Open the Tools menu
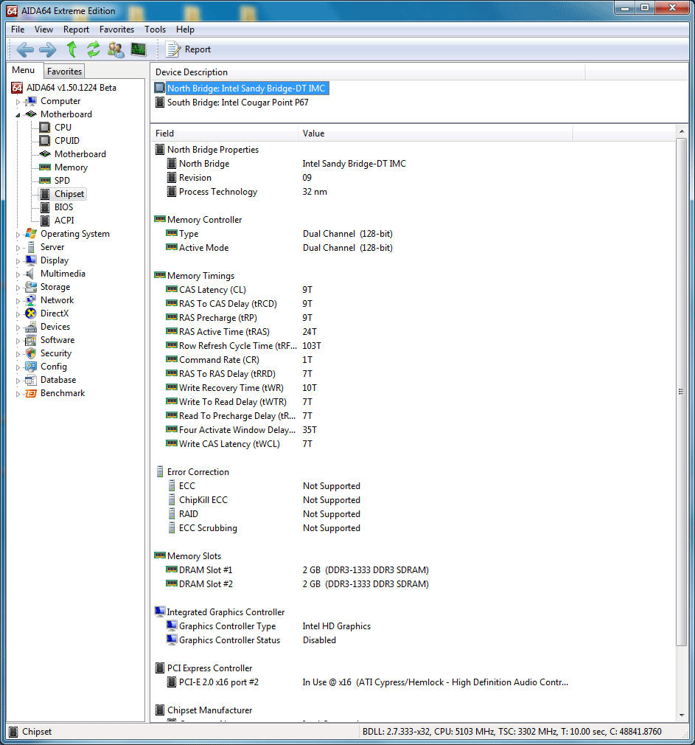 click(x=156, y=30)
